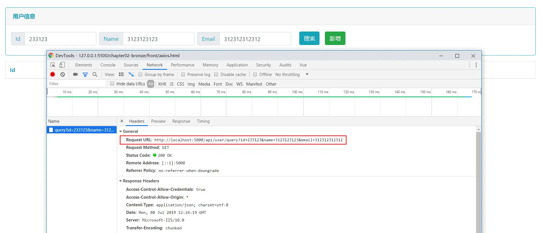Open the No throttling dropdown

coord(292,74)
